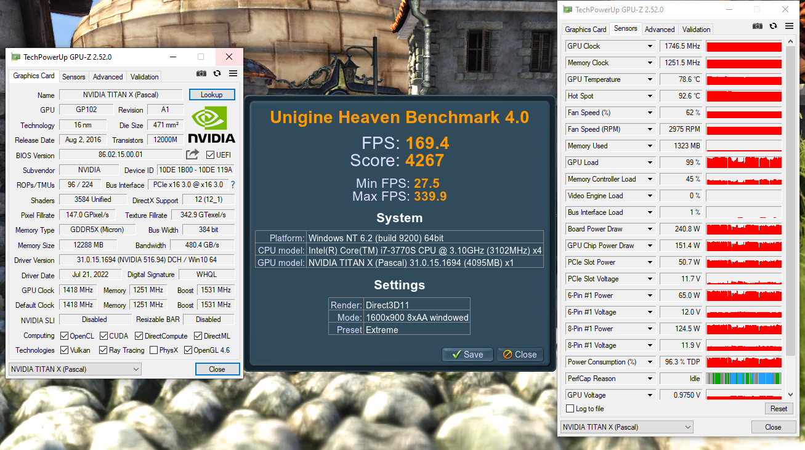Click the Sensors list scroll-down arrow
Screen dimensions: 805x450
791,395
